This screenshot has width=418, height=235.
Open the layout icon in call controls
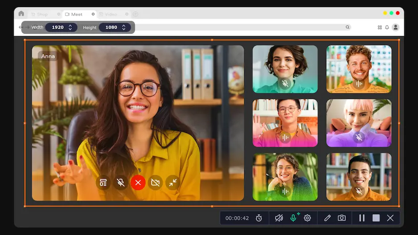click(103, 182)
